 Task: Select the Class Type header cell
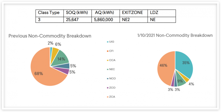(x=49, y=13)
